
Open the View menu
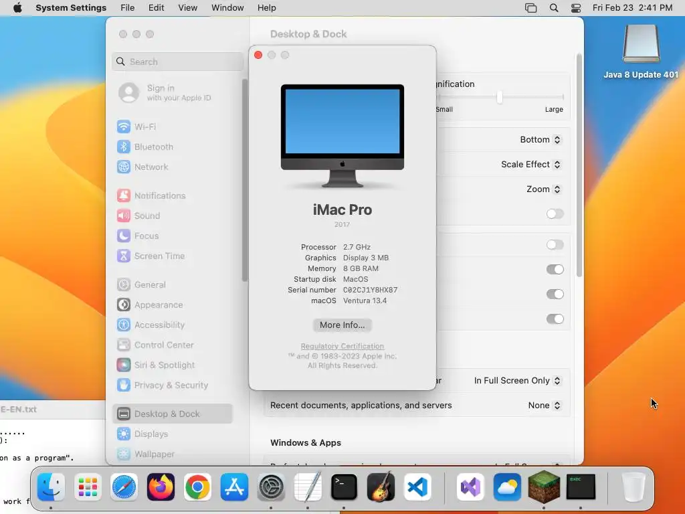188,8
